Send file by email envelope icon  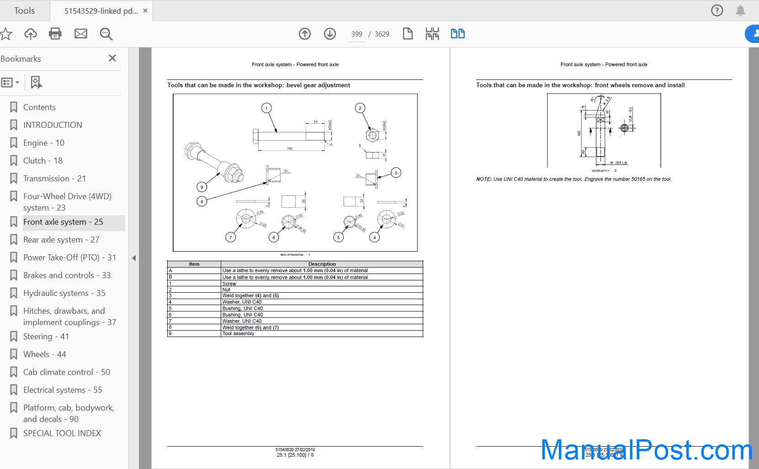coord(81,34)
